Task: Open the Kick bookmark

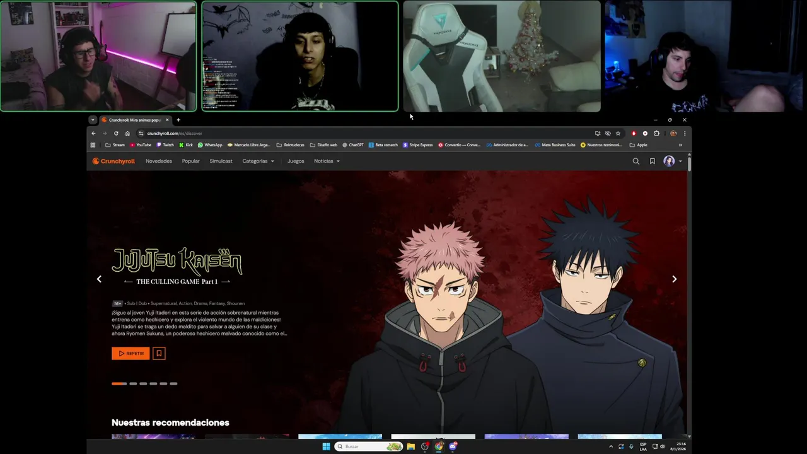Action: [x=186, y=145]
